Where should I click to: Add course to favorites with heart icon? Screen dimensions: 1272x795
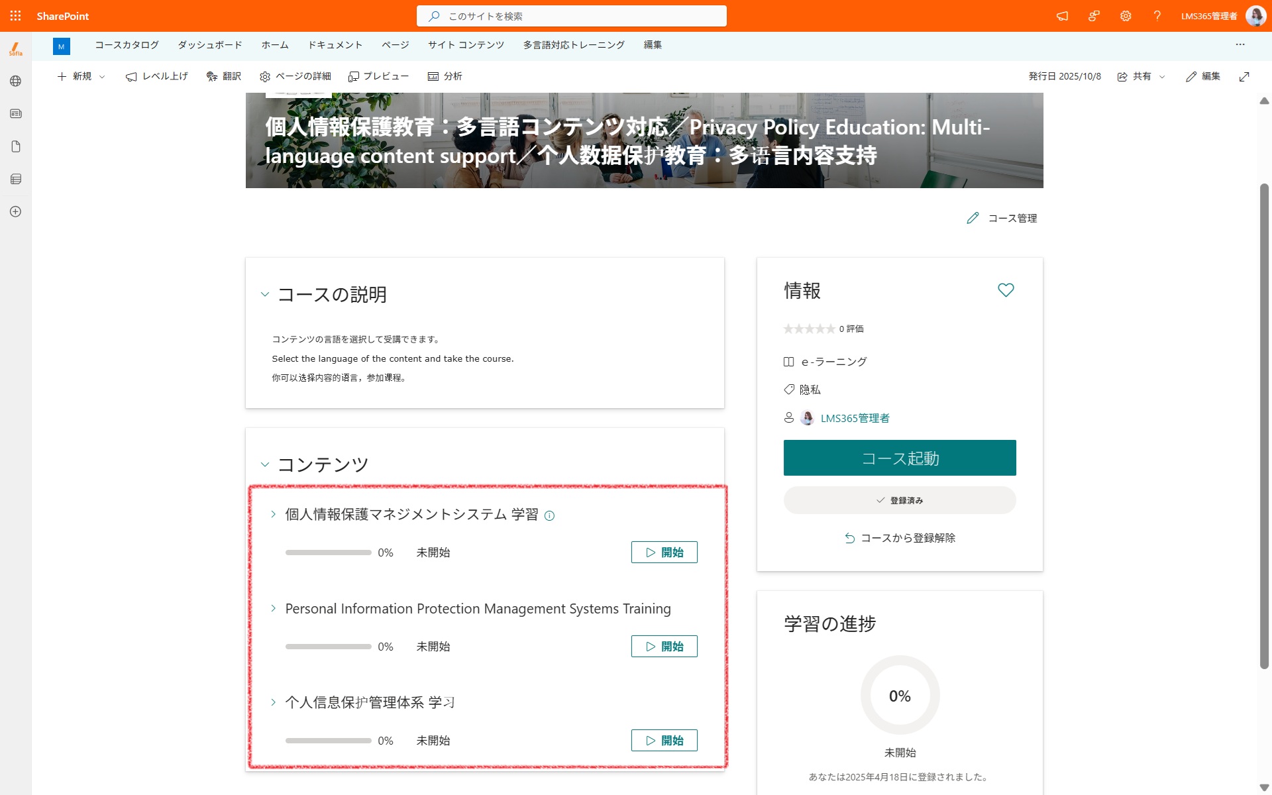1006,290
